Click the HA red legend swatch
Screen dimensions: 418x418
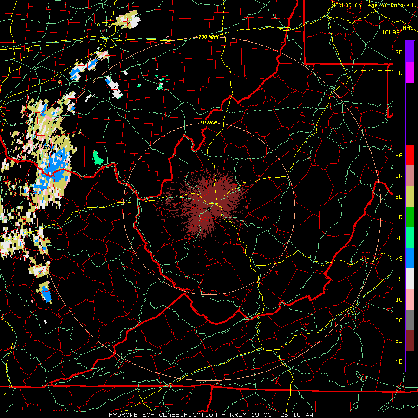point(410,155)
